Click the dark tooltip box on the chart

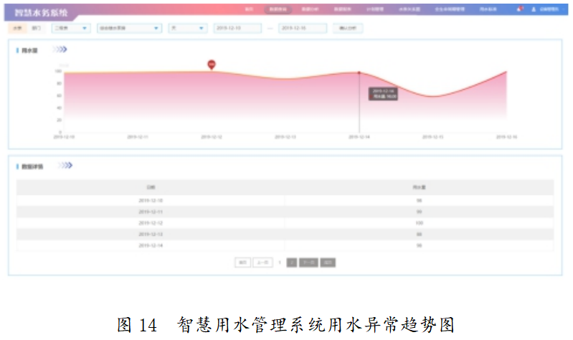pos(383,93)
